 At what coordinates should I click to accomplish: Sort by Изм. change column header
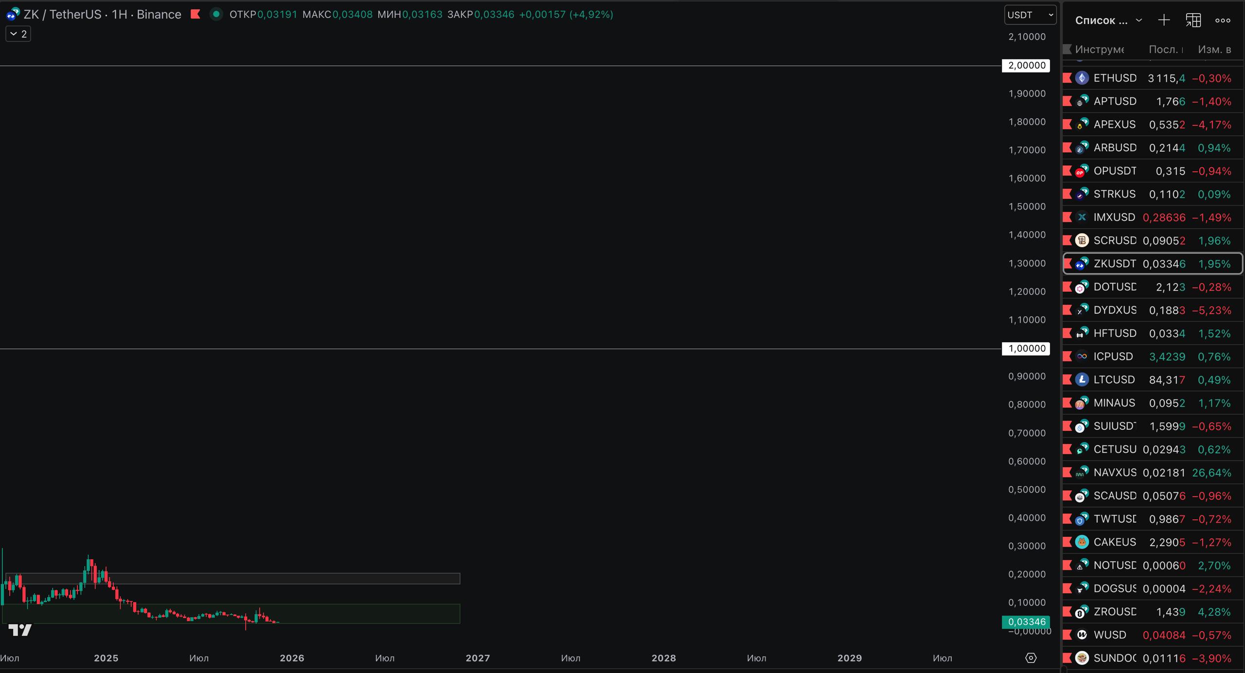click(x=1214, y=49)
